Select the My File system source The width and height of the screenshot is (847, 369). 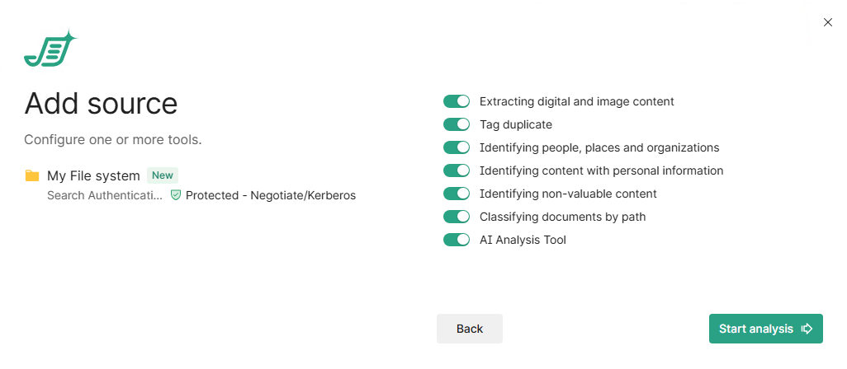point(93,175)
